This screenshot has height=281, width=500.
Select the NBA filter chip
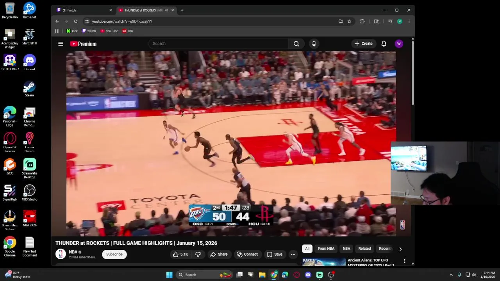click(346, 249)
